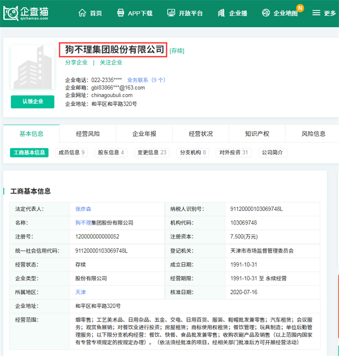Click the [存续] status tag

tap(177, 50)
